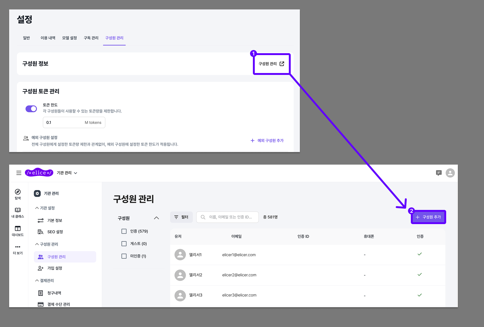Click the hamburger menu icon top left

(19, 173)
